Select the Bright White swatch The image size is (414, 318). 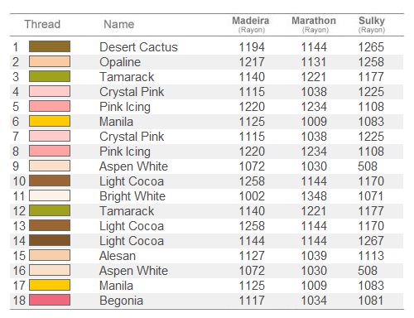point(50,195)
